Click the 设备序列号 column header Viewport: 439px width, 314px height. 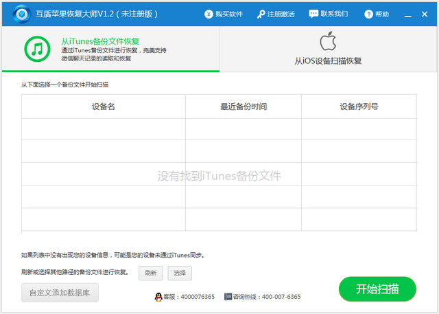tap(359, 106)
